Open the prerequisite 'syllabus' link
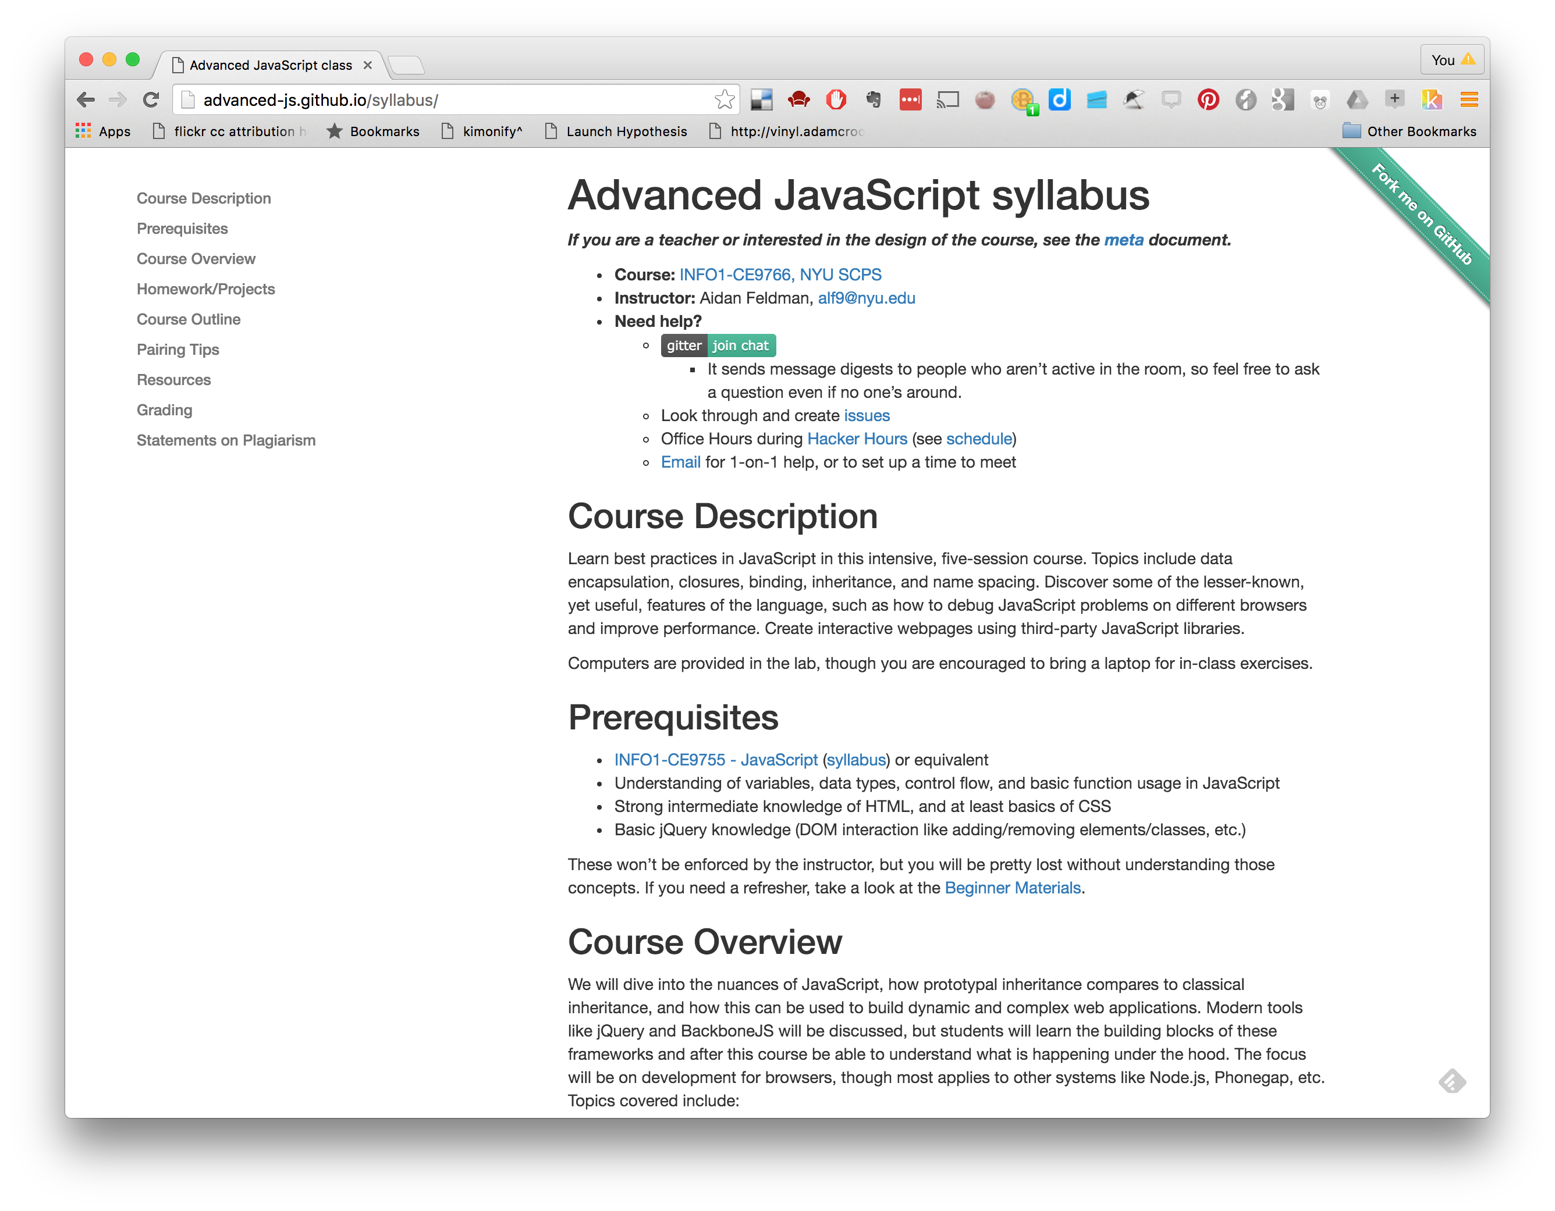 (857, 760)
